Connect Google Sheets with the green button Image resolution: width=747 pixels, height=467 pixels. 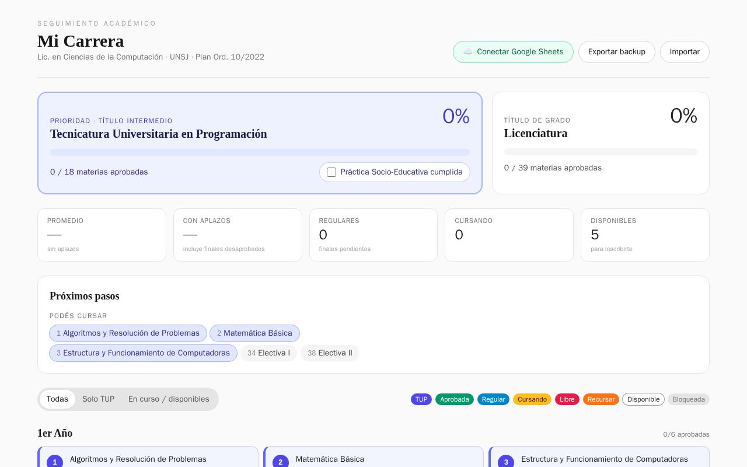(x=513, y=52)
